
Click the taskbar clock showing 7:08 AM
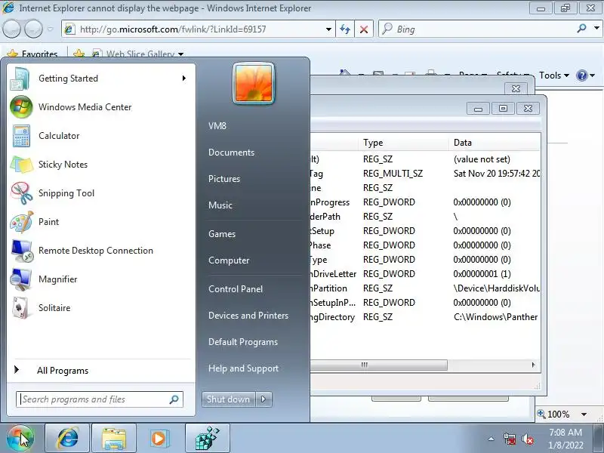(x=565, y=439)
